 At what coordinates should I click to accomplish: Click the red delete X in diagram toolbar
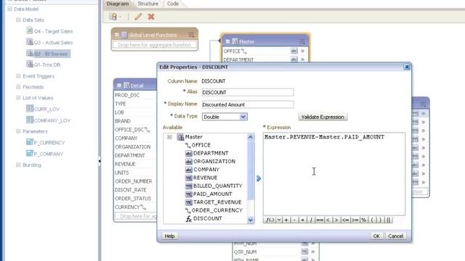coord(151,17)
